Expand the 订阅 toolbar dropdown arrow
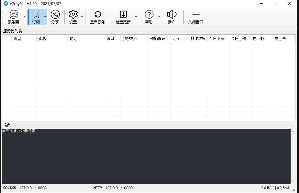The image size is (299, 193). pos(45,17)
